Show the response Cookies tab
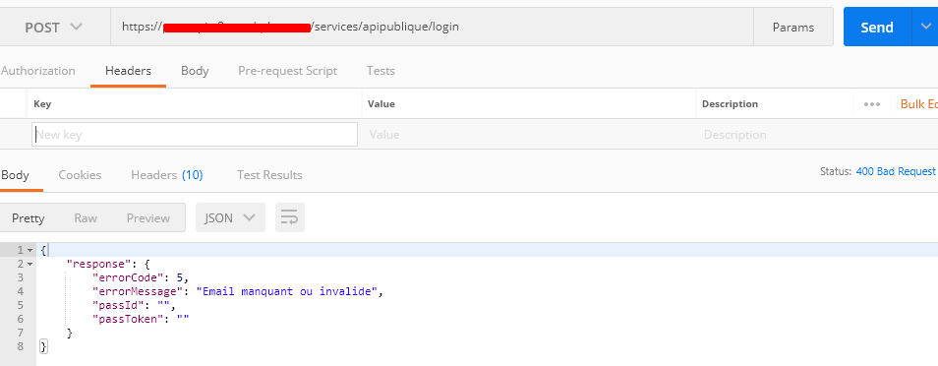The width and height of the screenshot is (938, 366). tap(80, 175)
